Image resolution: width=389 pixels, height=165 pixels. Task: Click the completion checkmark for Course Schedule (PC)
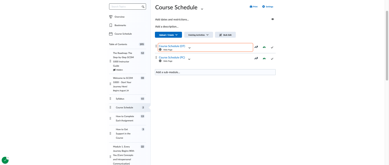pos(272,59)
